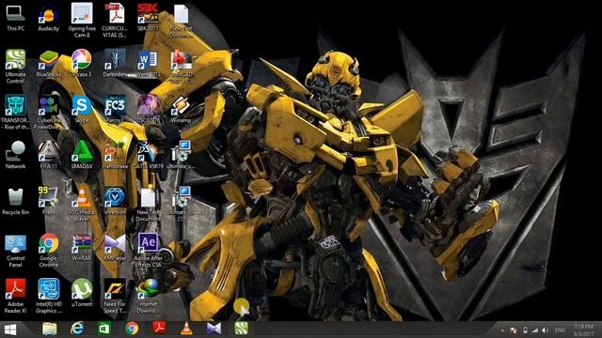Screen dimensions: 602x338
Task: Select the ultimate_c file without (1)
Action: click(x=181, y=156)
